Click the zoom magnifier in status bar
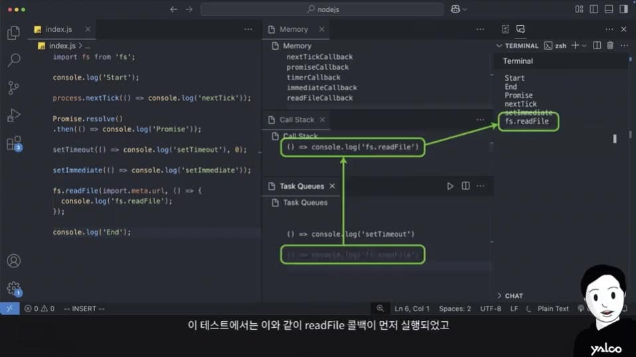The image size is (636, 357). [380, 309]
